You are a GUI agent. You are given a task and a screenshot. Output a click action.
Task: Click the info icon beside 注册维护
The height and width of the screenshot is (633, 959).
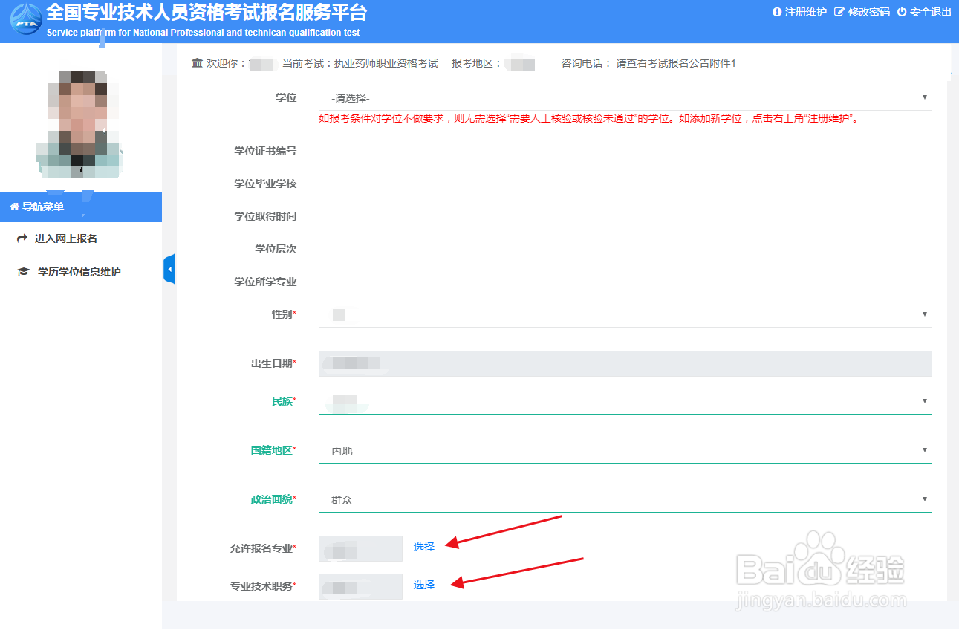(x=777, y=12)
